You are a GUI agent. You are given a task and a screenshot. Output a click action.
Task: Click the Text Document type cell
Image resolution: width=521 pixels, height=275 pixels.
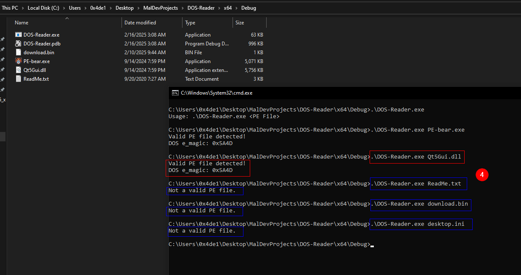coord(202,79)
